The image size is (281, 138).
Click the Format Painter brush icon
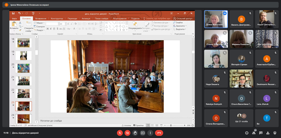pos(20,30)
